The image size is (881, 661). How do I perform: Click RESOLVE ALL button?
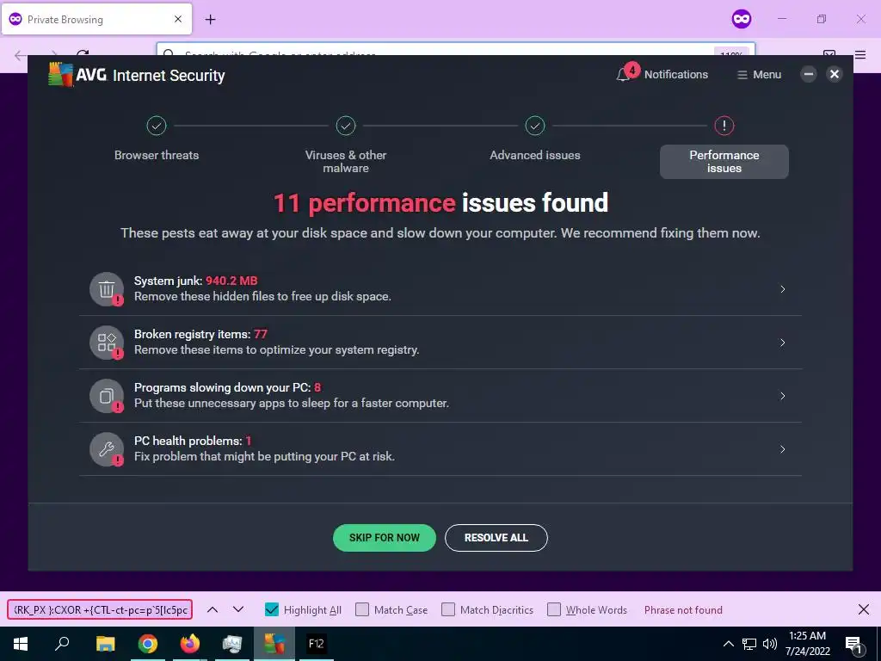[496, 538]
